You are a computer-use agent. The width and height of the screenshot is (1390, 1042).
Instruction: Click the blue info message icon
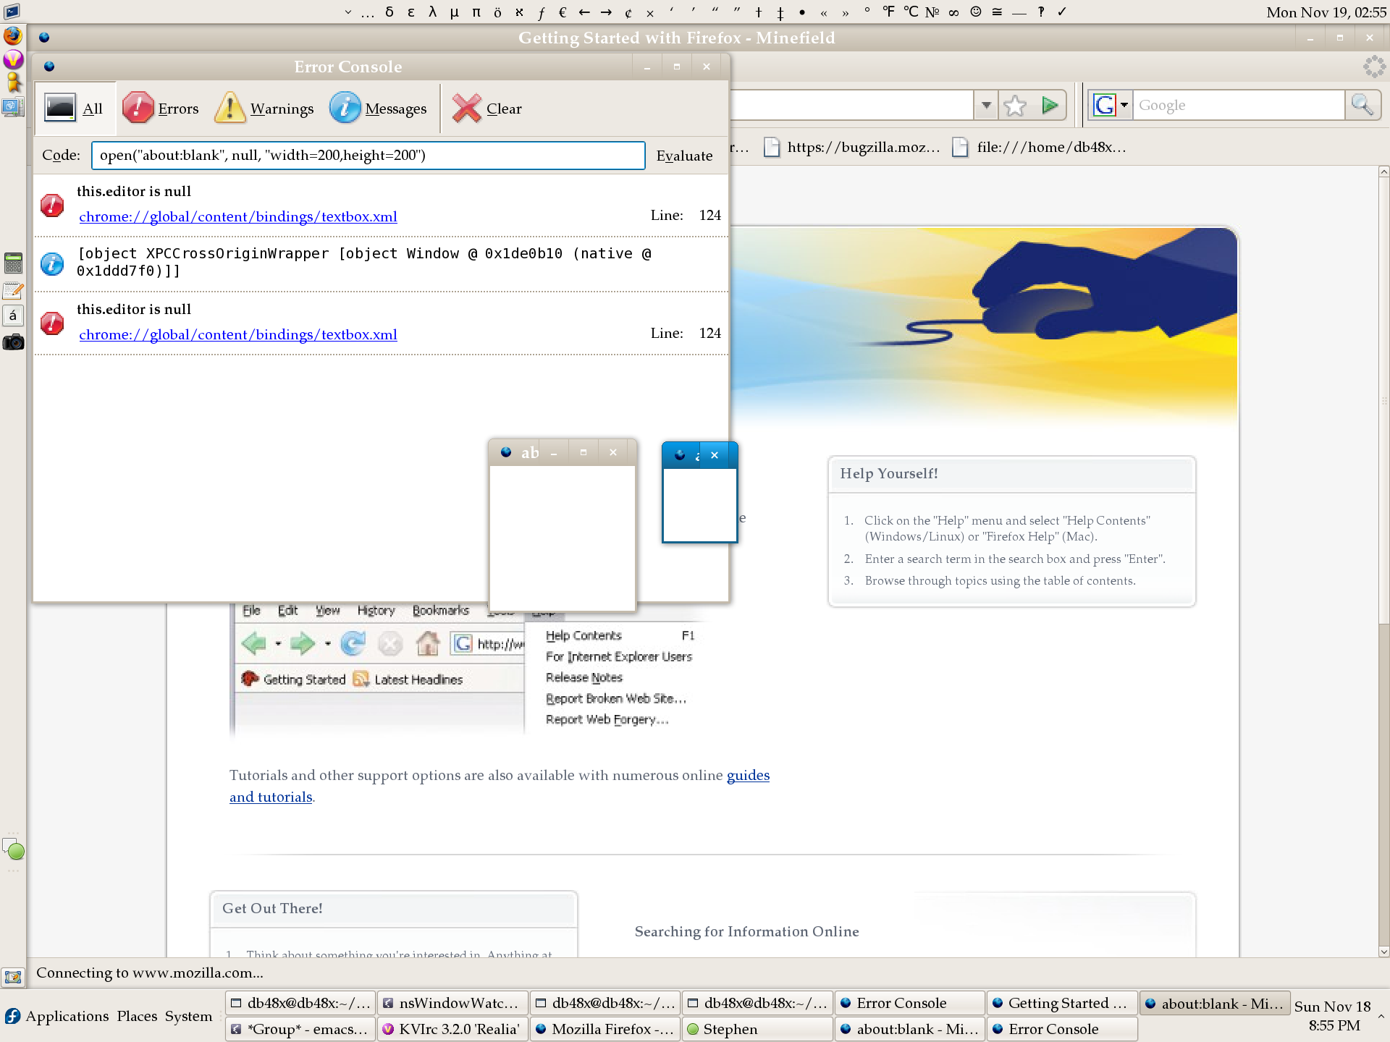[52, 263]
